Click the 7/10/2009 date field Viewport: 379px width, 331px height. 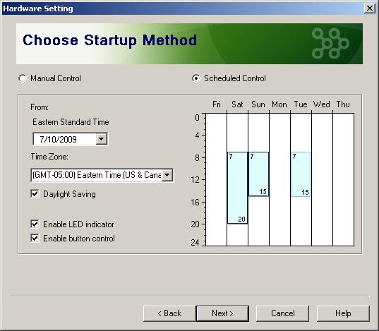click(x=64, y=139)
